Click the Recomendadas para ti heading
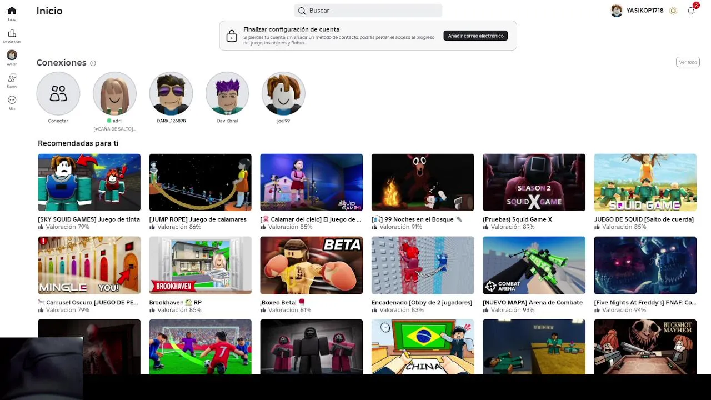711x400 pixels. (x=78, y=143)
